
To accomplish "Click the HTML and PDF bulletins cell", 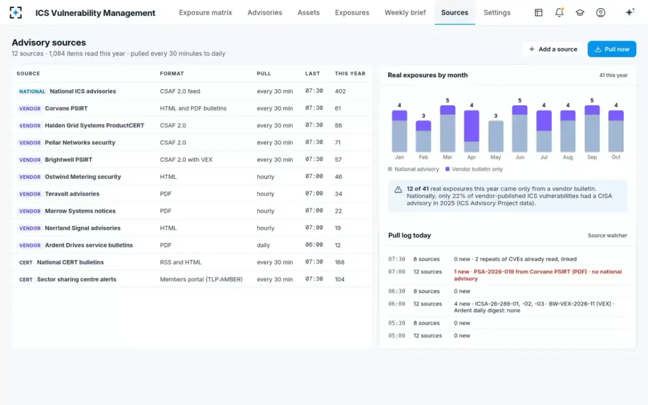I will click(x=193, y=109).
